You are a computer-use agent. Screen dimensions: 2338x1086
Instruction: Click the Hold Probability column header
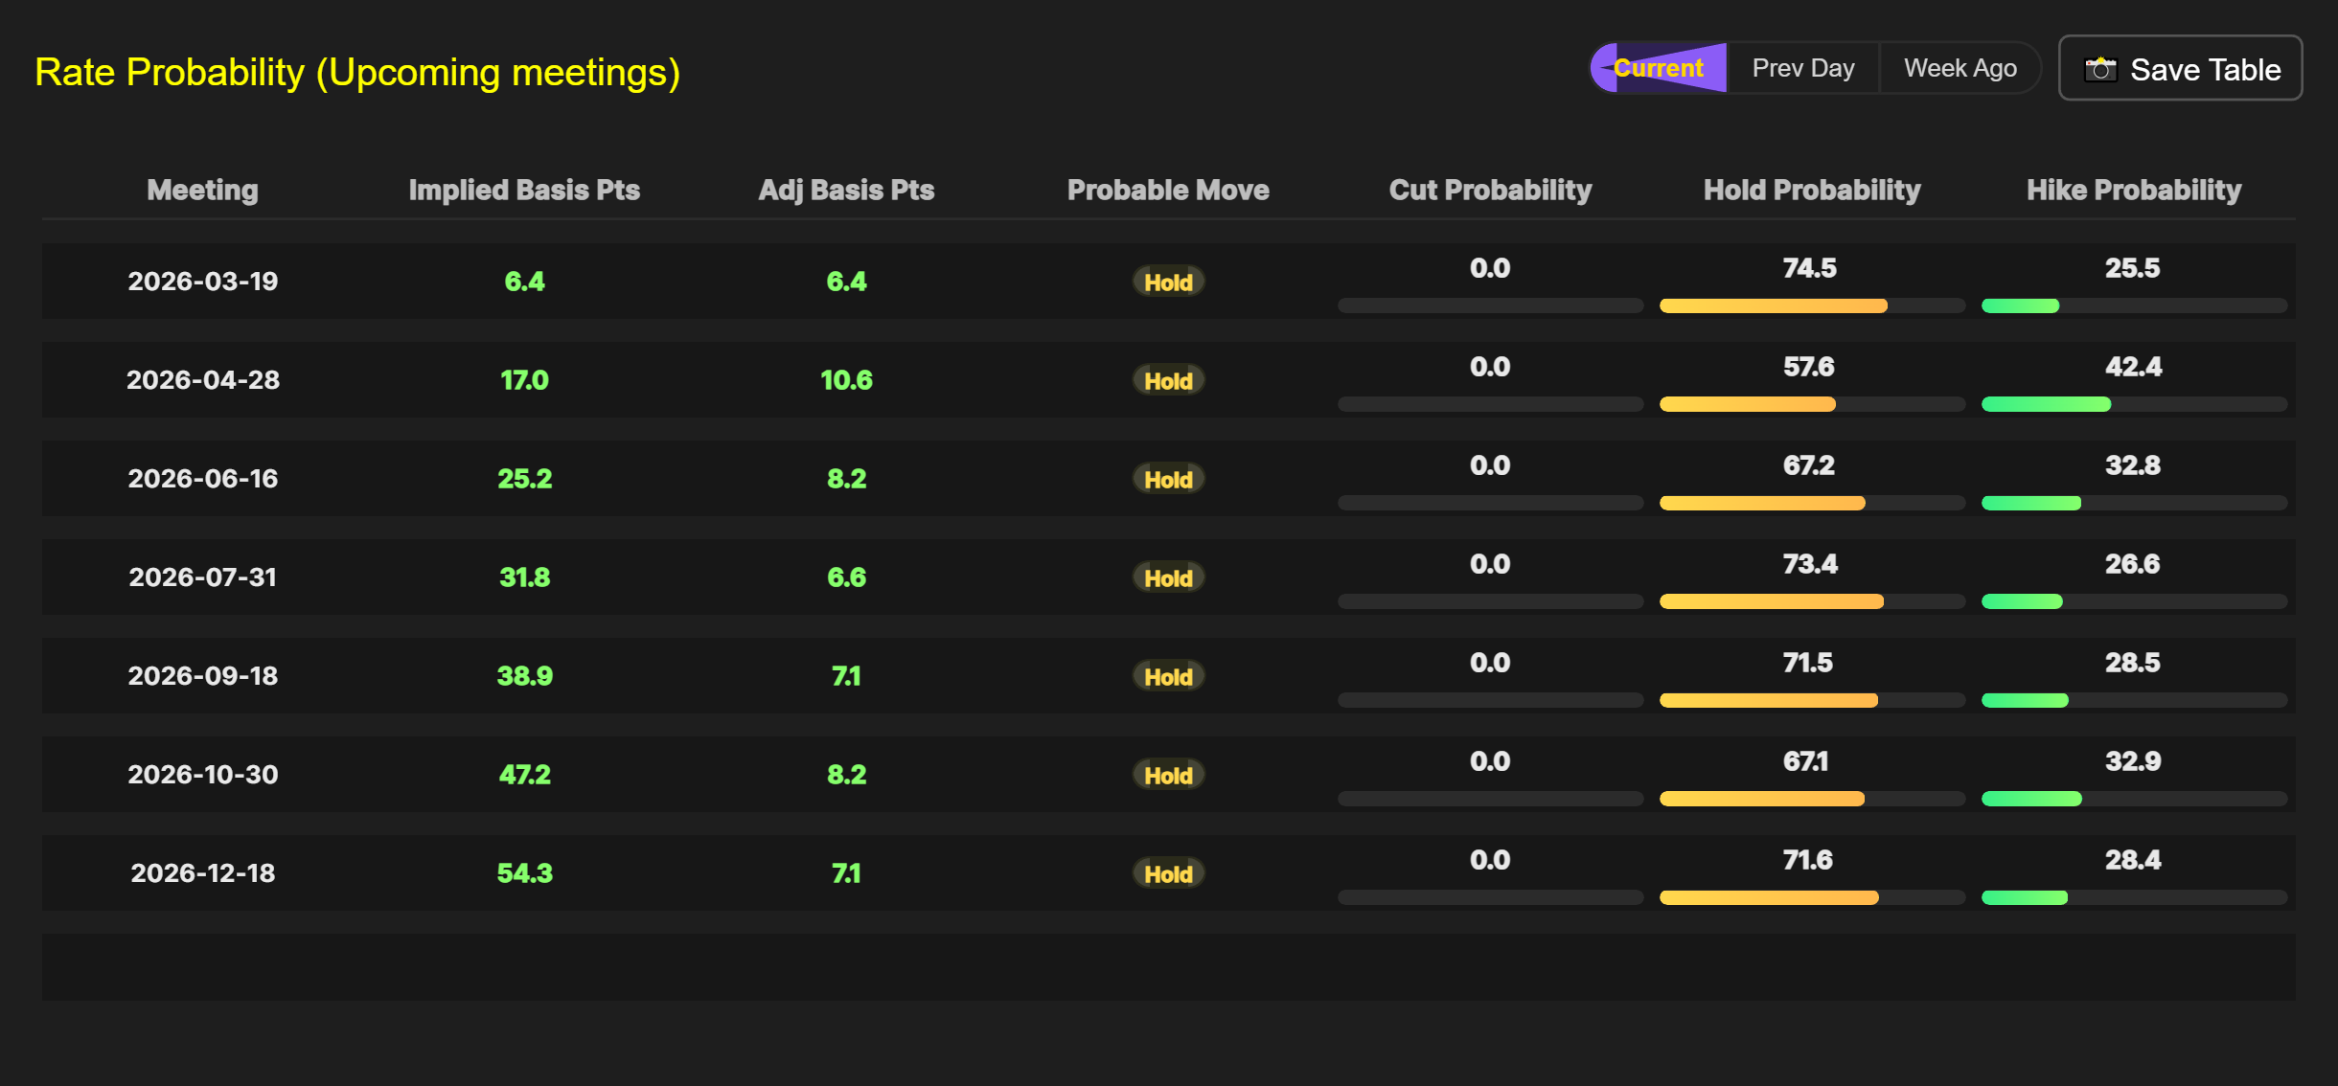click(1811, 190)
